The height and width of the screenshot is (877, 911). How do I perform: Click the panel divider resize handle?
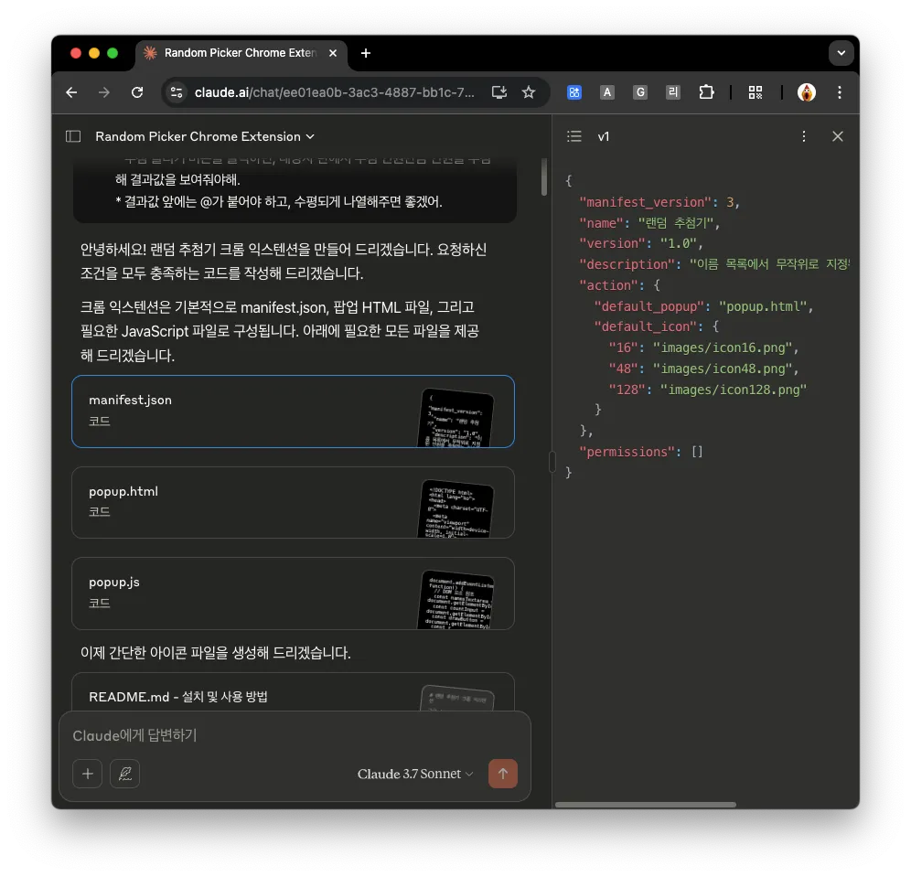pos(552,463)
